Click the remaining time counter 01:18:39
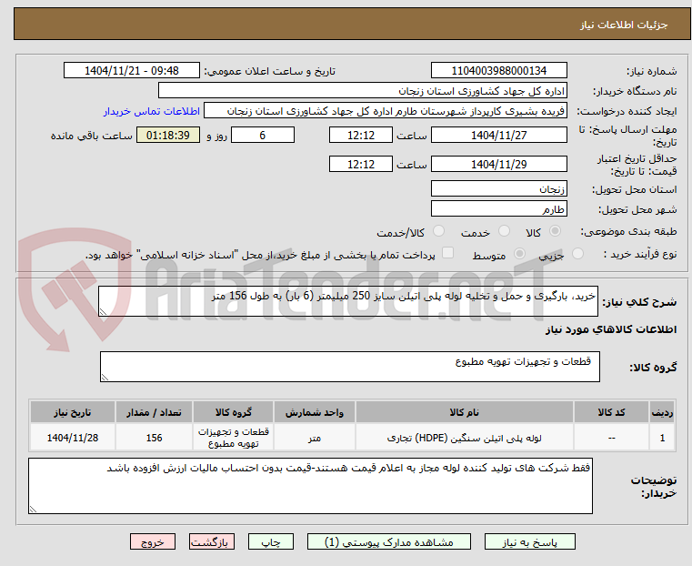The width and height of the screenshot is (692, 566). [x=168, y=135]
